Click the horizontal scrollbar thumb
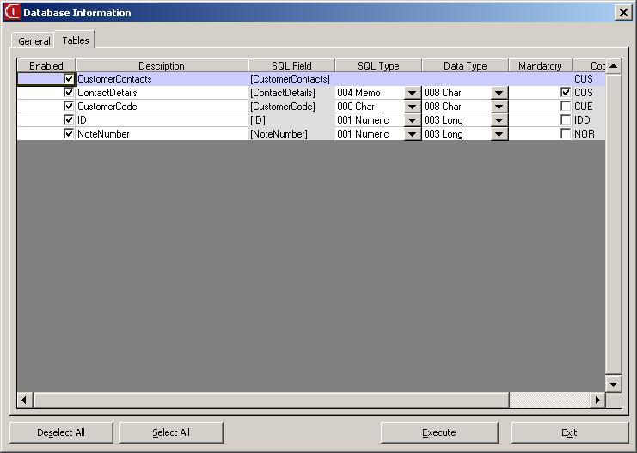Screen dimensions: 637x453 tap(271, 401)
